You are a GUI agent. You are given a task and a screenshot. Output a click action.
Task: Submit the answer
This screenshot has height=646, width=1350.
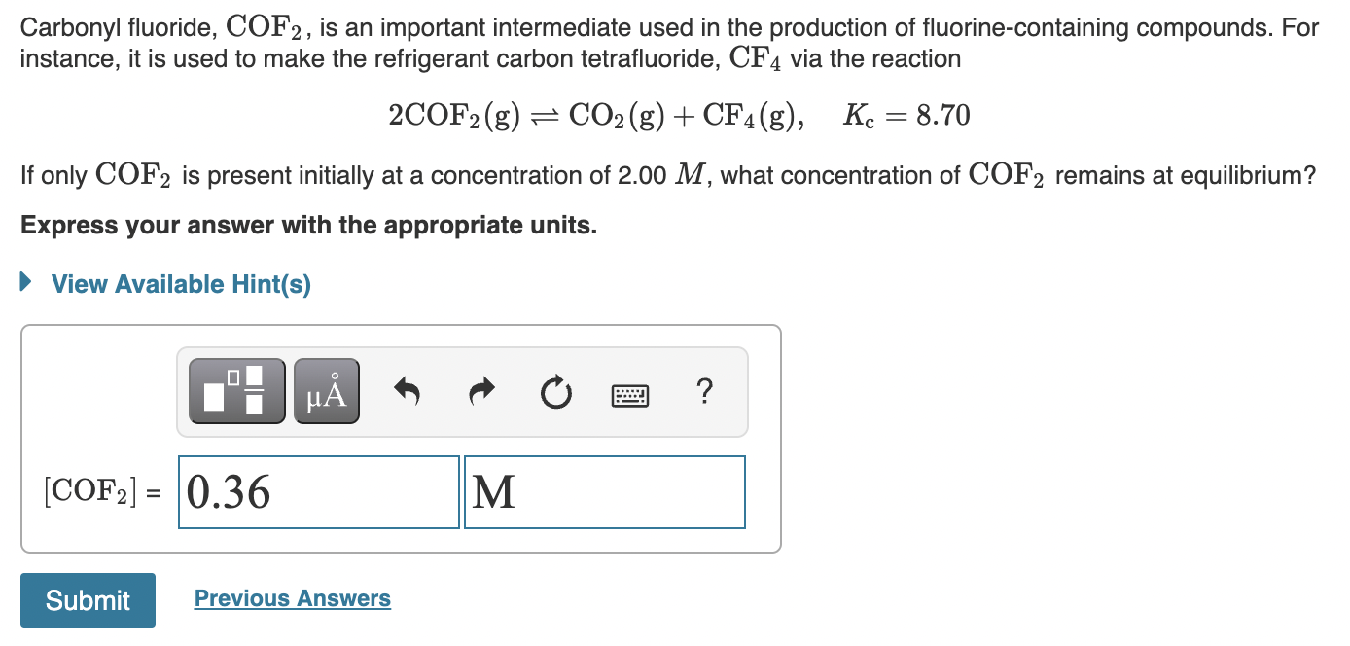click(87, 600)
